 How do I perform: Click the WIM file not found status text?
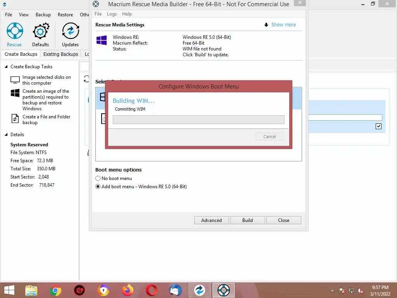tap(202, 49)
